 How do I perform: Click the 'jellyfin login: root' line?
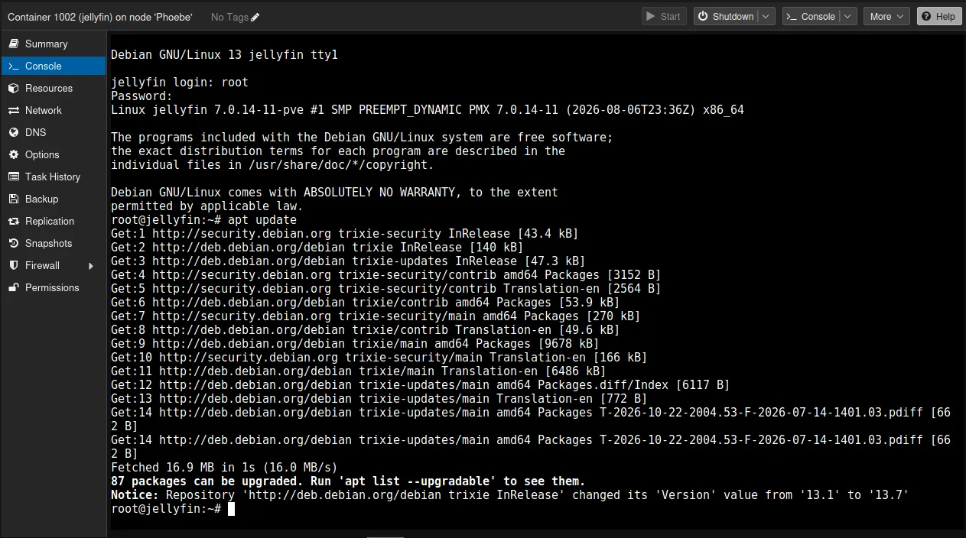click(x=180, y=83)
